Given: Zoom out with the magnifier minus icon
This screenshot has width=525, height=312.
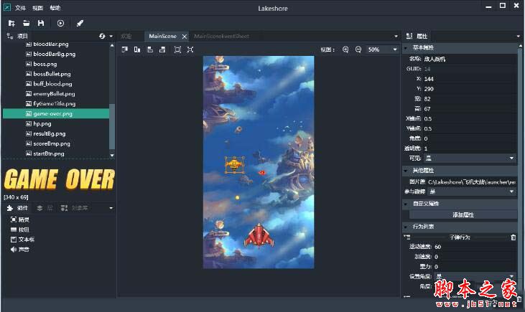Looking at the screenshot, I should pyautogui.click(x=358, y=49).
